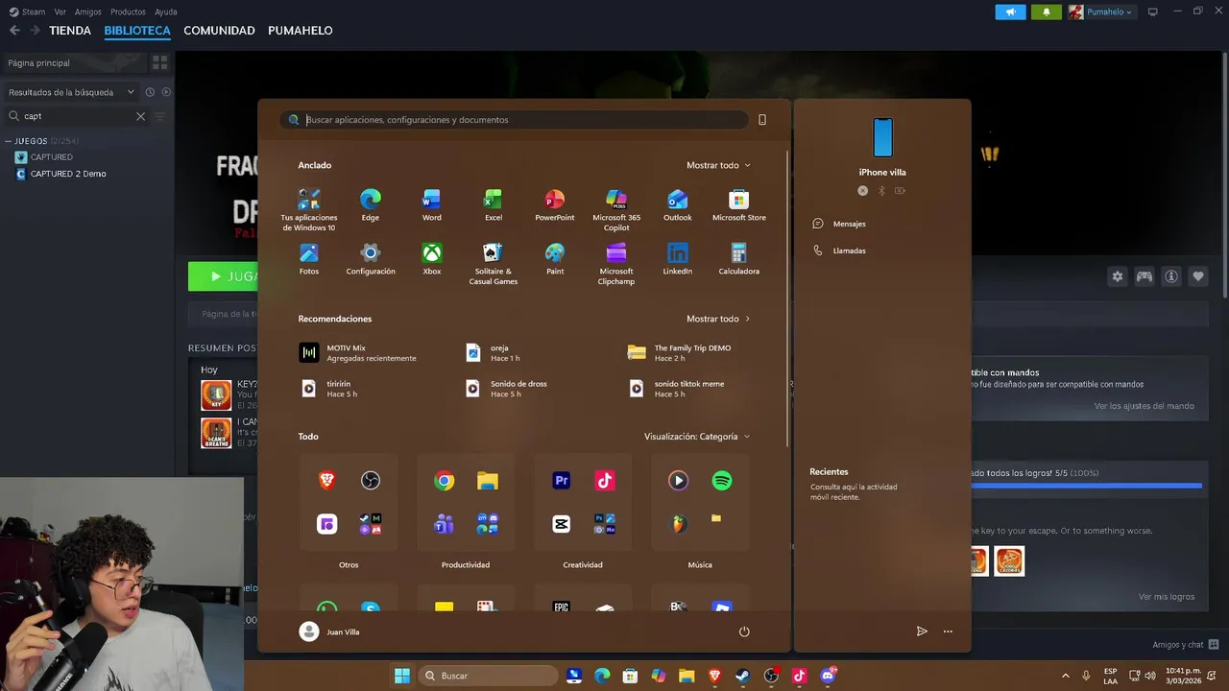Open the LinkedIn pinned app
The height and width of the screenshot is (691, 1229).
click(677, 258)
